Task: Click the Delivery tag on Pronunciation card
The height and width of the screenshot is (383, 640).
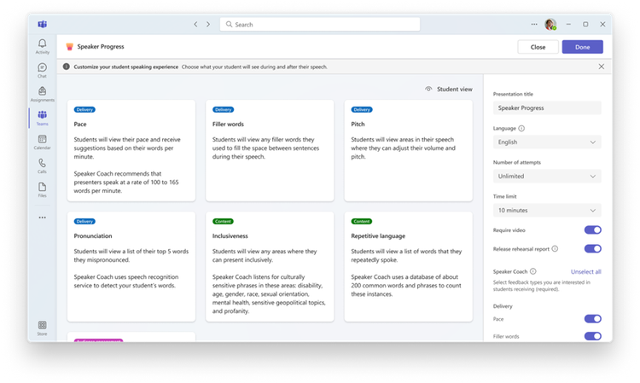Action: [84, 222]
